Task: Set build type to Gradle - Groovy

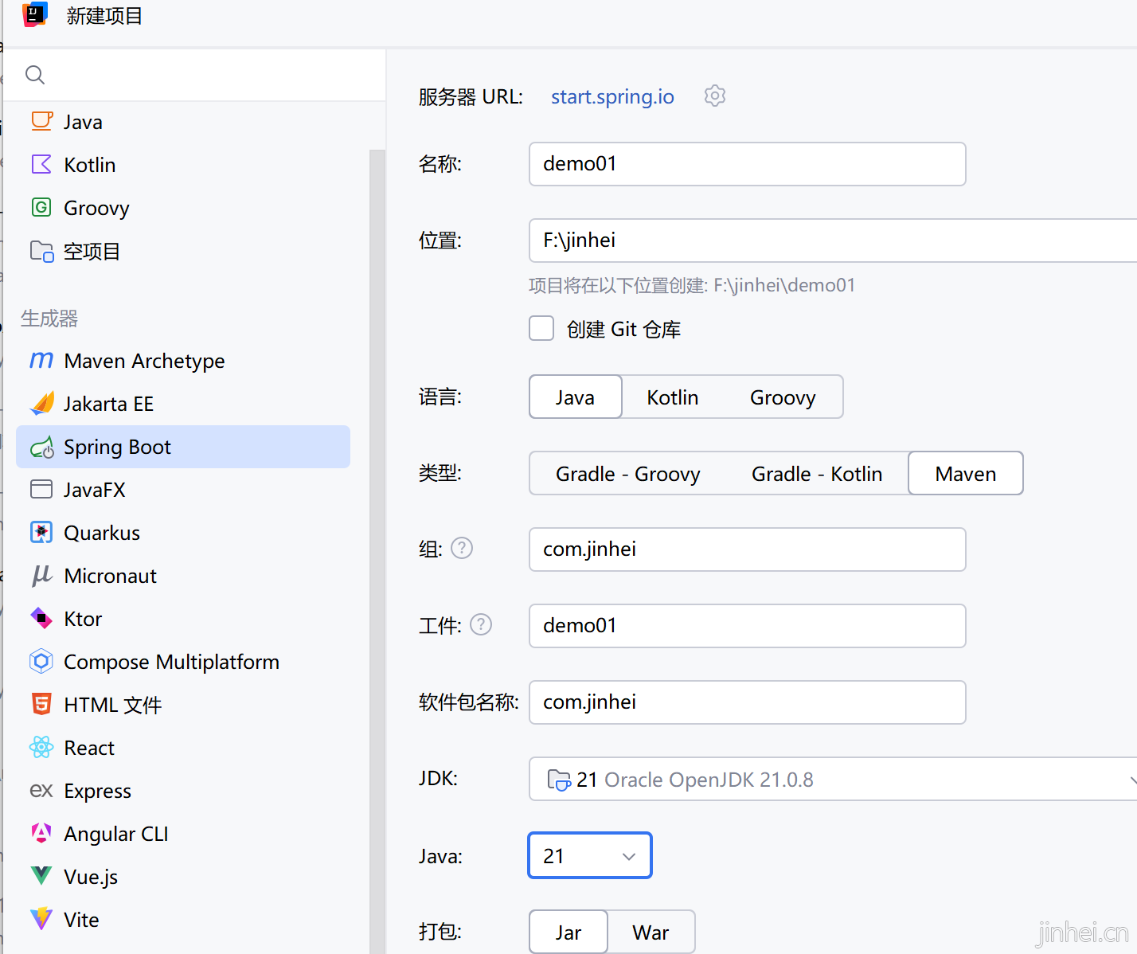Action: 627,474
